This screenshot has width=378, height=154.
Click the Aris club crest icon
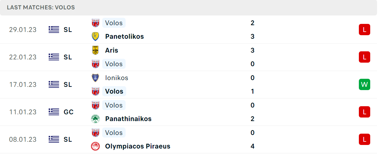point(95,50)
